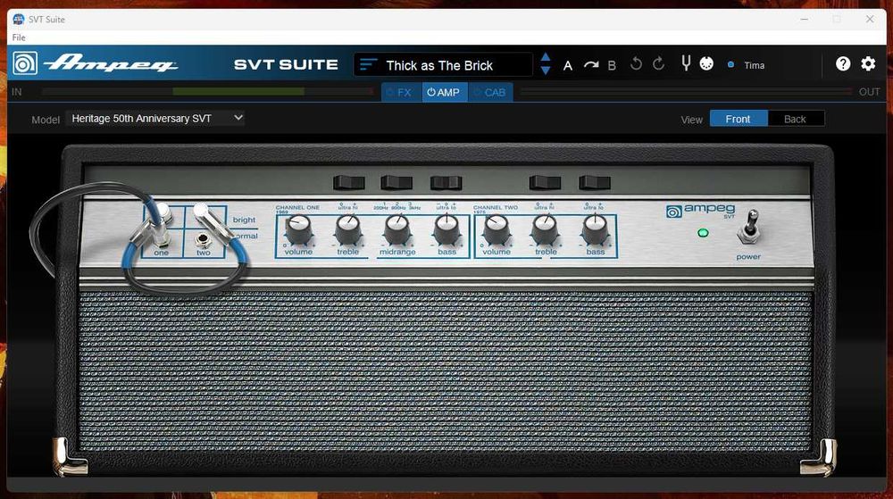Undo the last change
This screenshot has height=499, width=893.
(636, 63)
